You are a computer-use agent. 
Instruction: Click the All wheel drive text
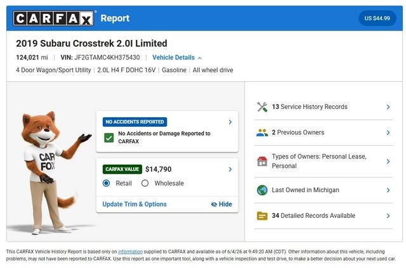point(213,70)
